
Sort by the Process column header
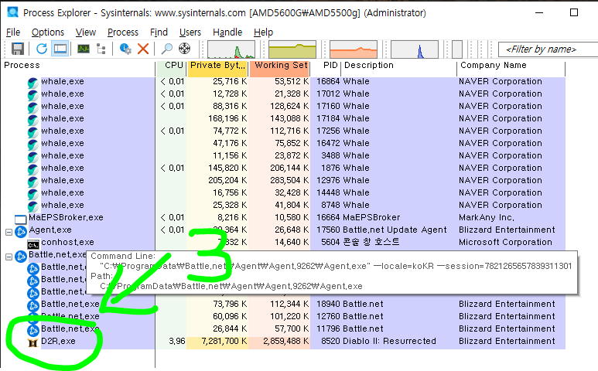click(x=80, y=66)
